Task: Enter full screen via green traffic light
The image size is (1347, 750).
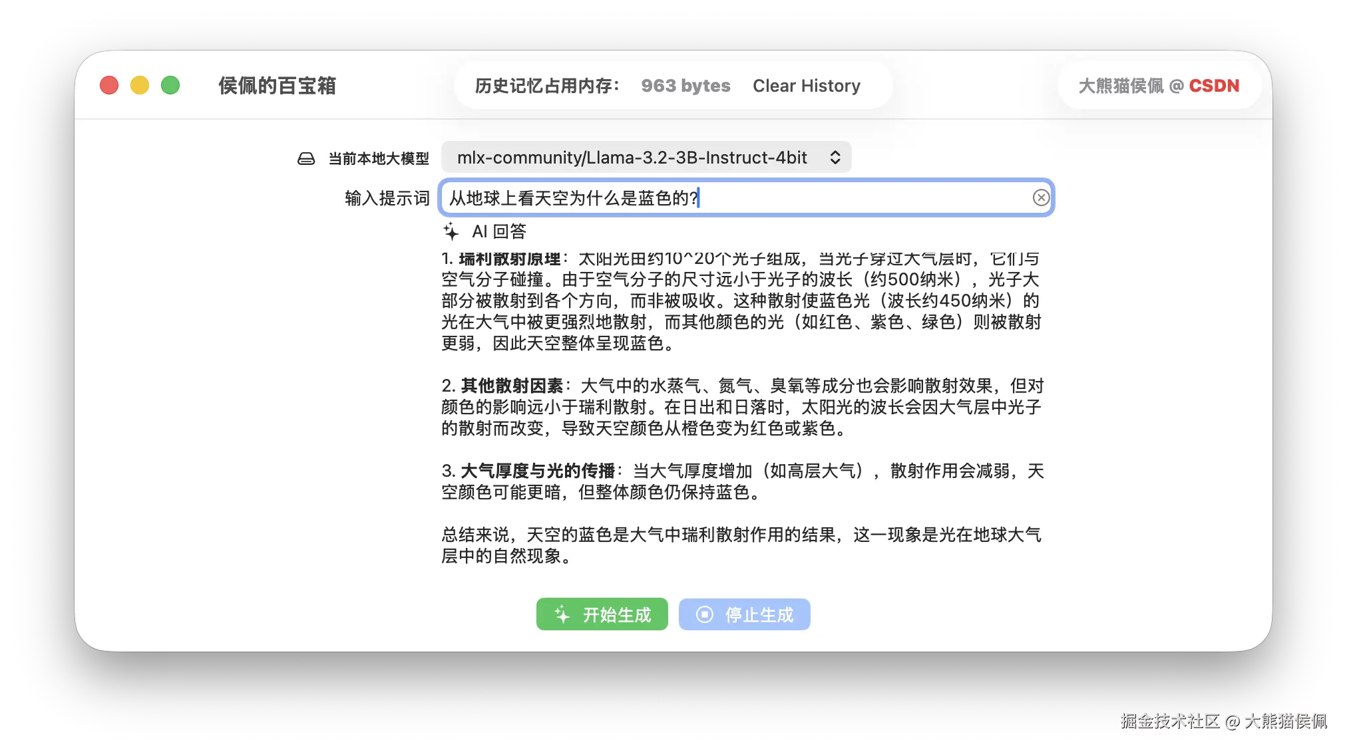Action: [x=170, y=85]
